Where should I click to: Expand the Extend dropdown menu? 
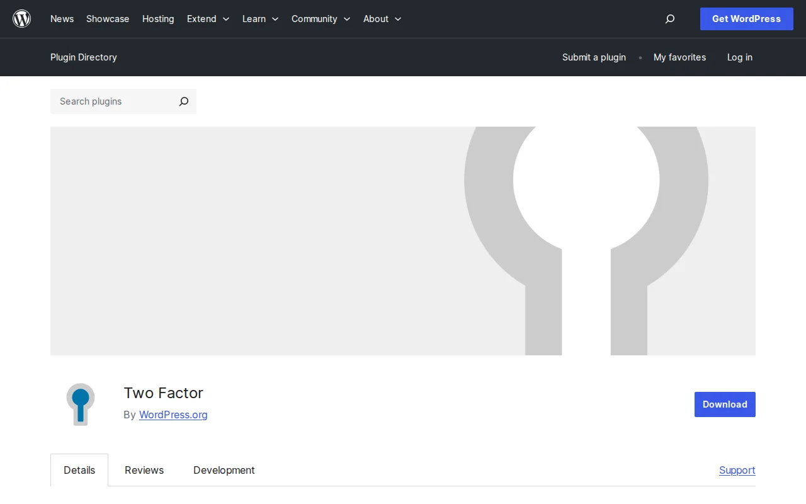208,19
